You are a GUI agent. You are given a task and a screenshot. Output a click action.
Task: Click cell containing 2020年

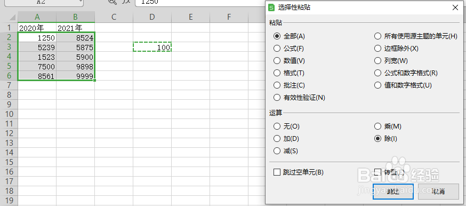coord(37,28)
